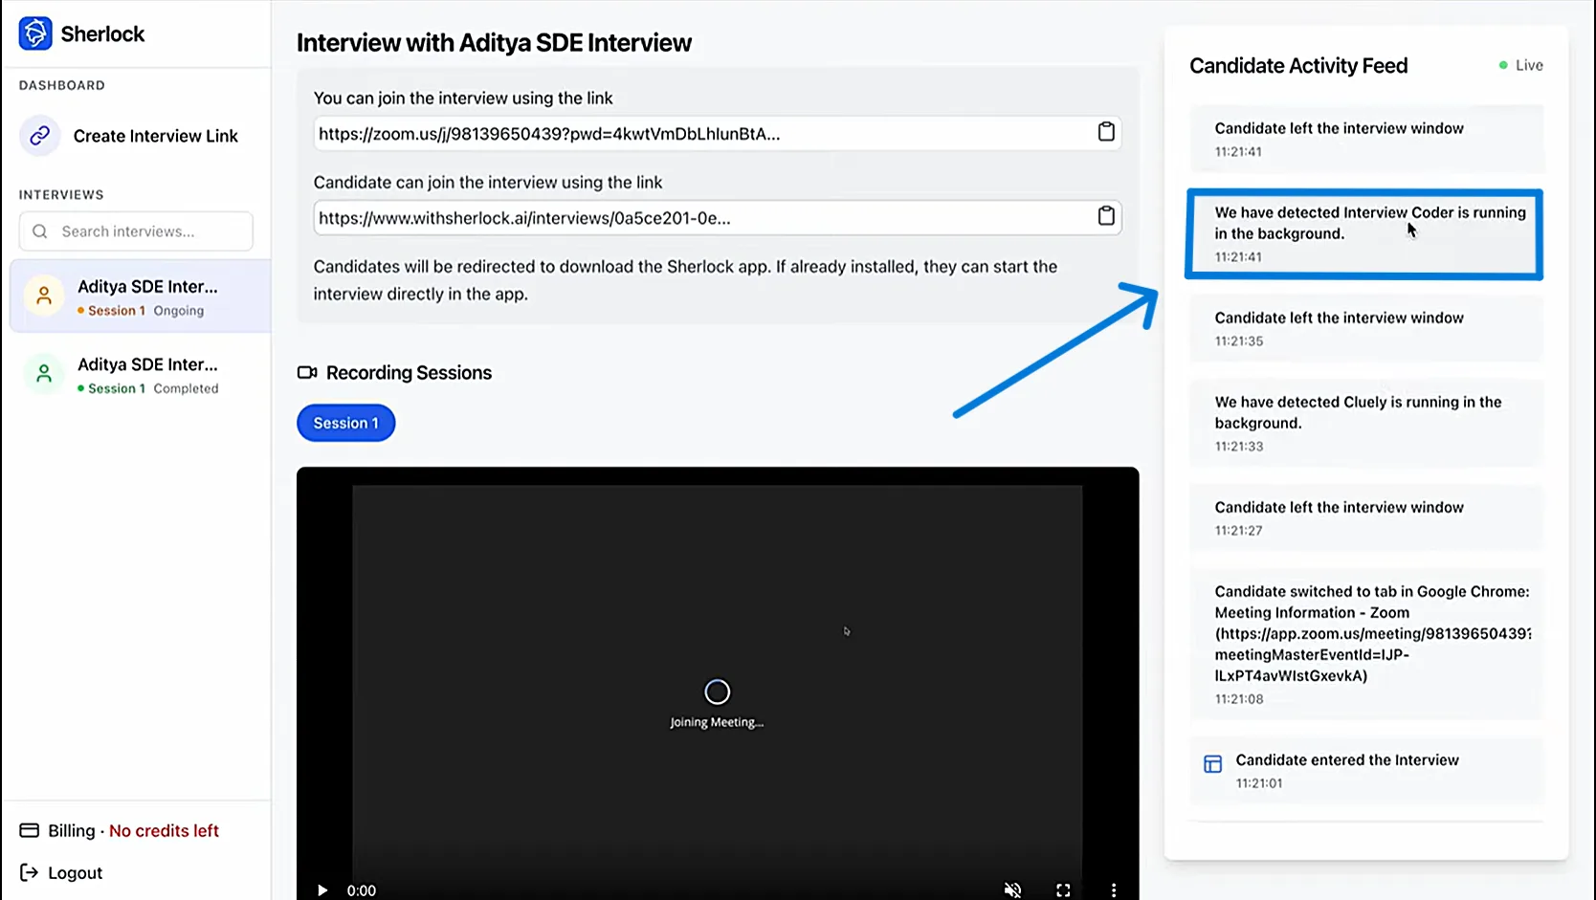The height and width of the screenshot is (900, 1596).
Task: Toggle fullscreen on the video player
Action: click(x=1063, y=889)
